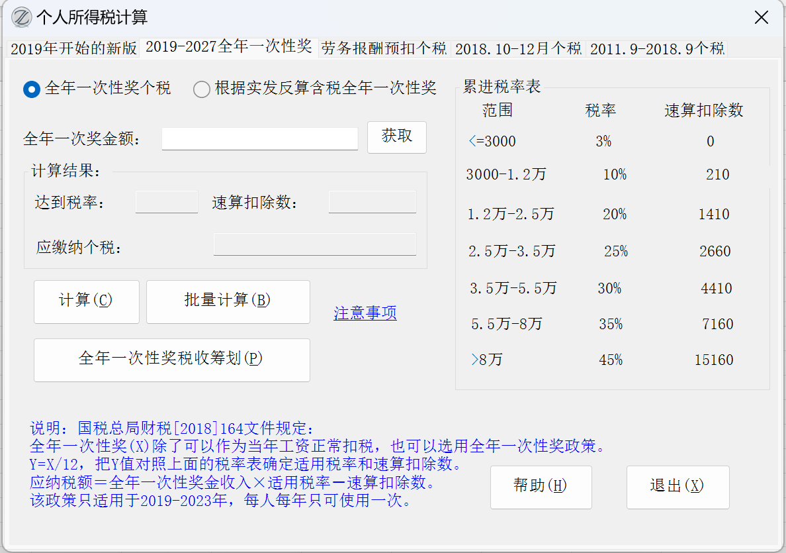This screenshot has width=786, height=553.
Task: Click the 速算扣除数 result field
Action: tap(372, 203)
